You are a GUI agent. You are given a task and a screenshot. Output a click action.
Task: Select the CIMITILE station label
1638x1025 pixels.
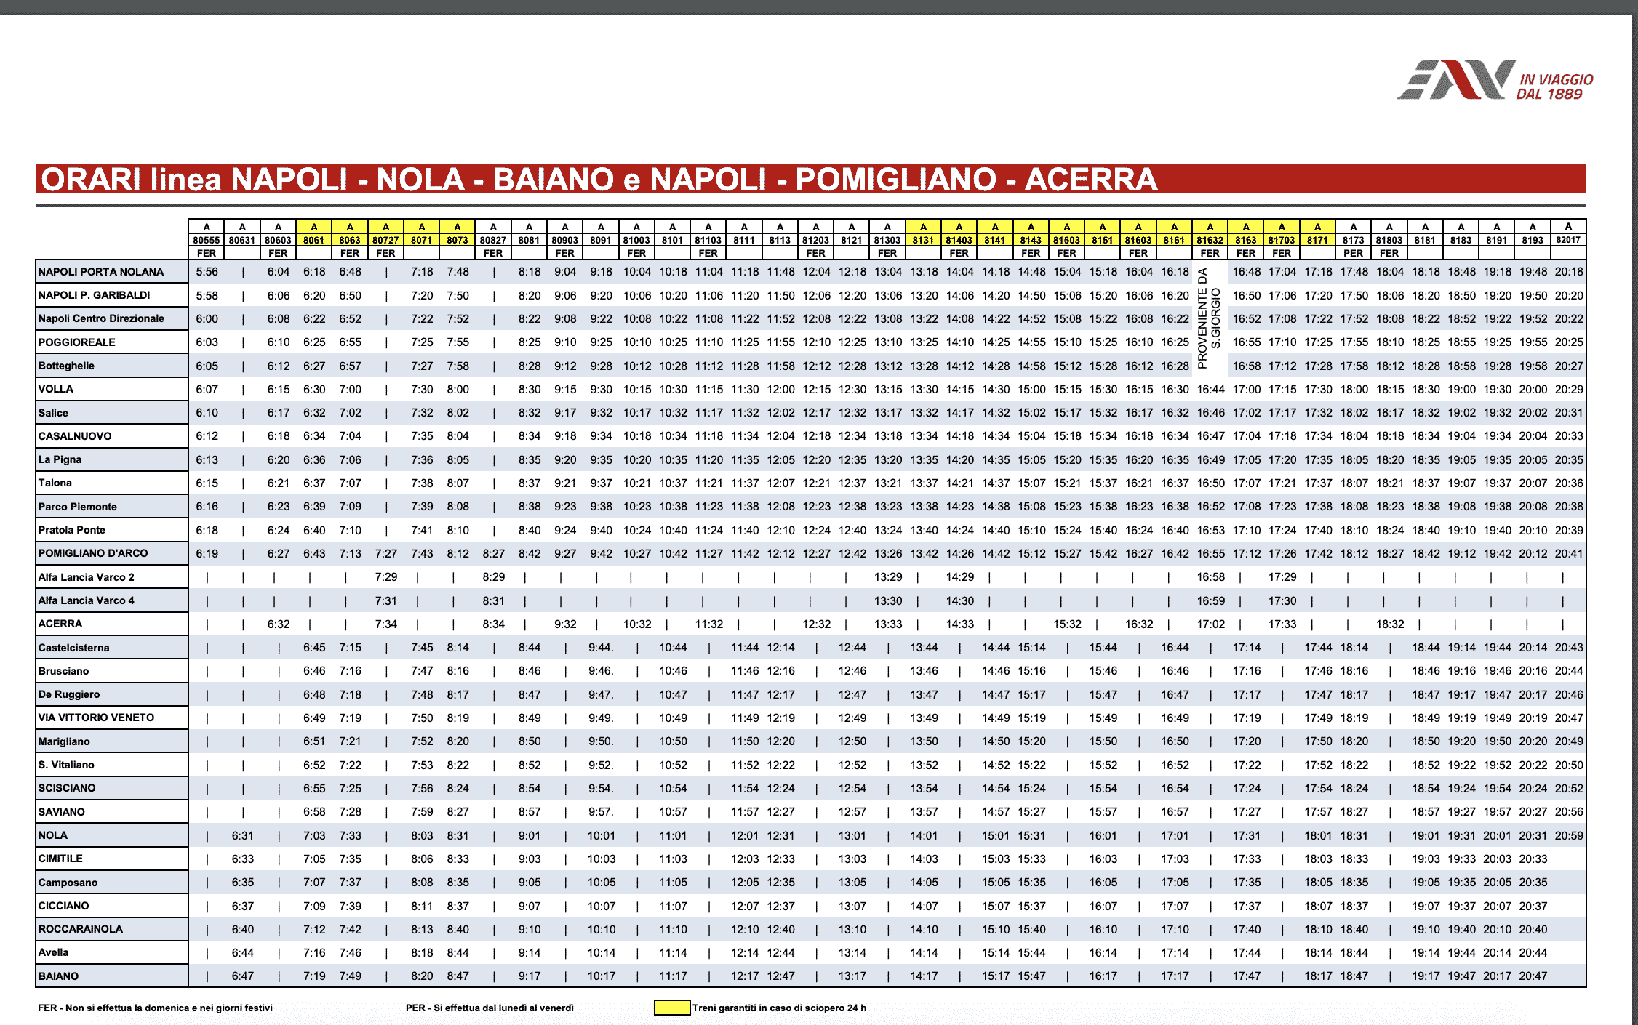click(x=60, y=859)
